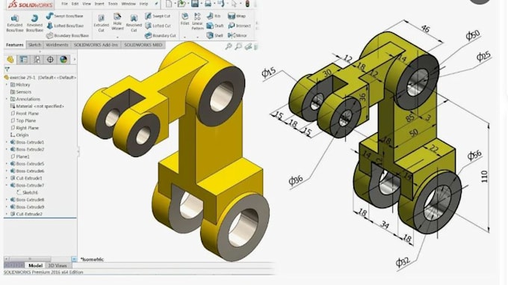Screen dimensions: 508x285
Task: Click the Mirror feature tool
Action: (238, 35)
